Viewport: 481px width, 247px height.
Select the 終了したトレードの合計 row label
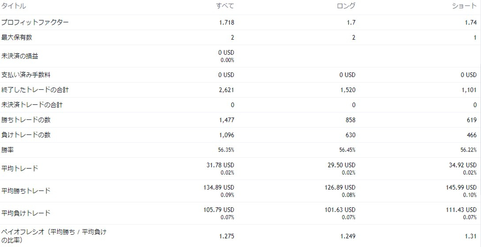tap(35, 90)
